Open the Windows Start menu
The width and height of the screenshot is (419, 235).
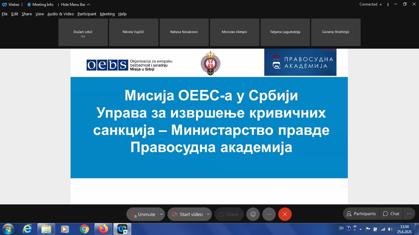8,229
